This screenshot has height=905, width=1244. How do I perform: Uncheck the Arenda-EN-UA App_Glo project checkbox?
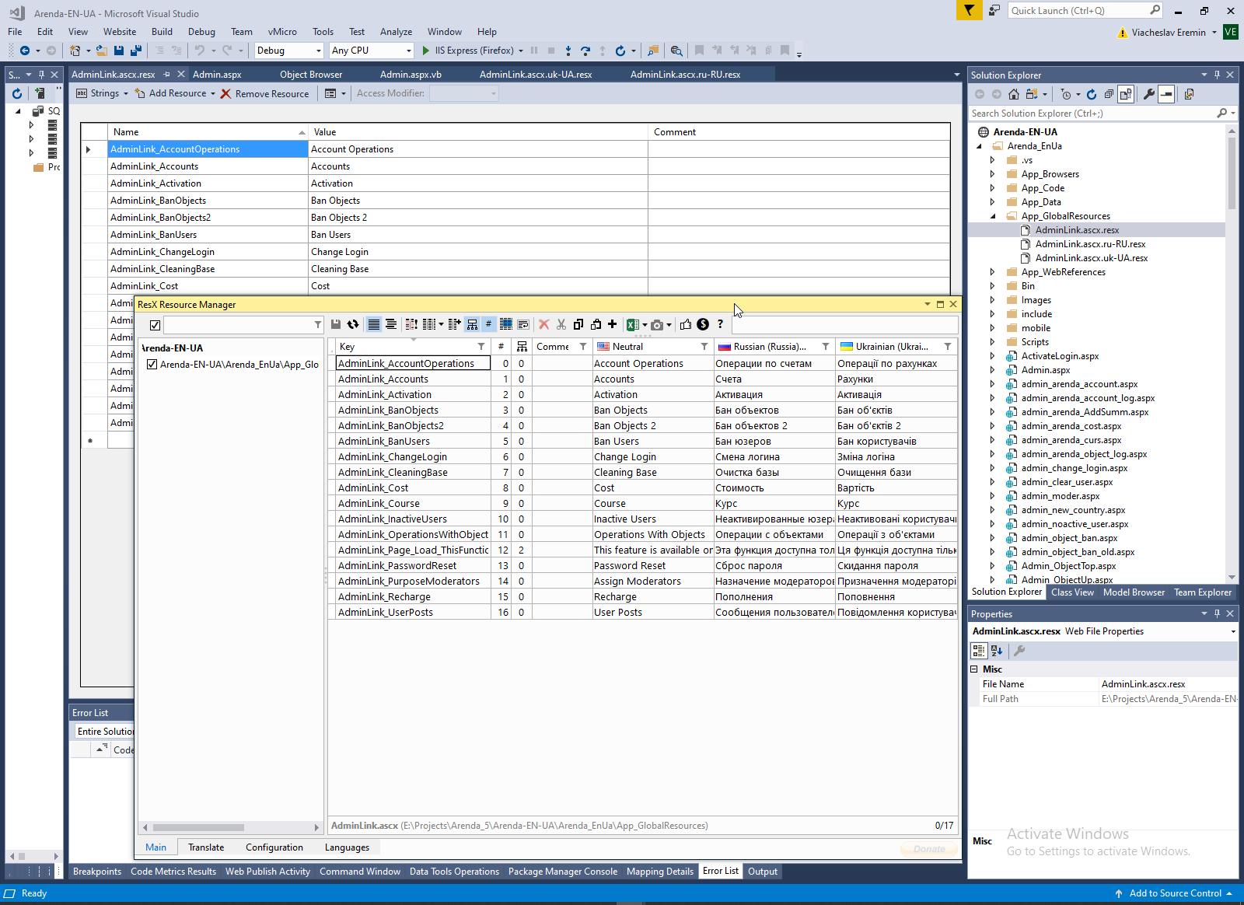152,365
